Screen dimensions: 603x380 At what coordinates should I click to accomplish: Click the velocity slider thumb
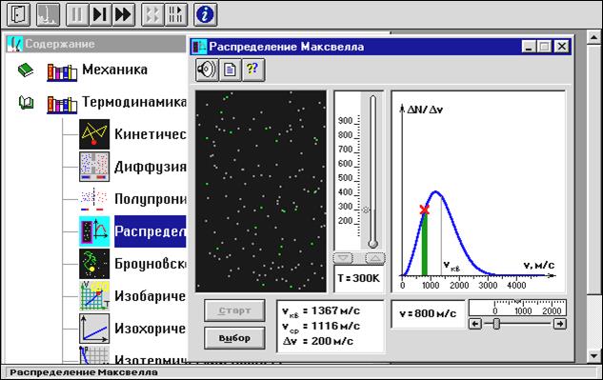click(496, 324)
